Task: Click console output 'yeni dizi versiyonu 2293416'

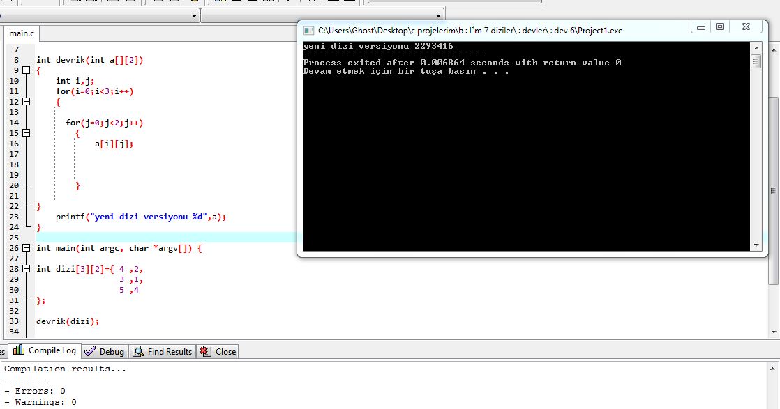Action: tap(378, 46)
